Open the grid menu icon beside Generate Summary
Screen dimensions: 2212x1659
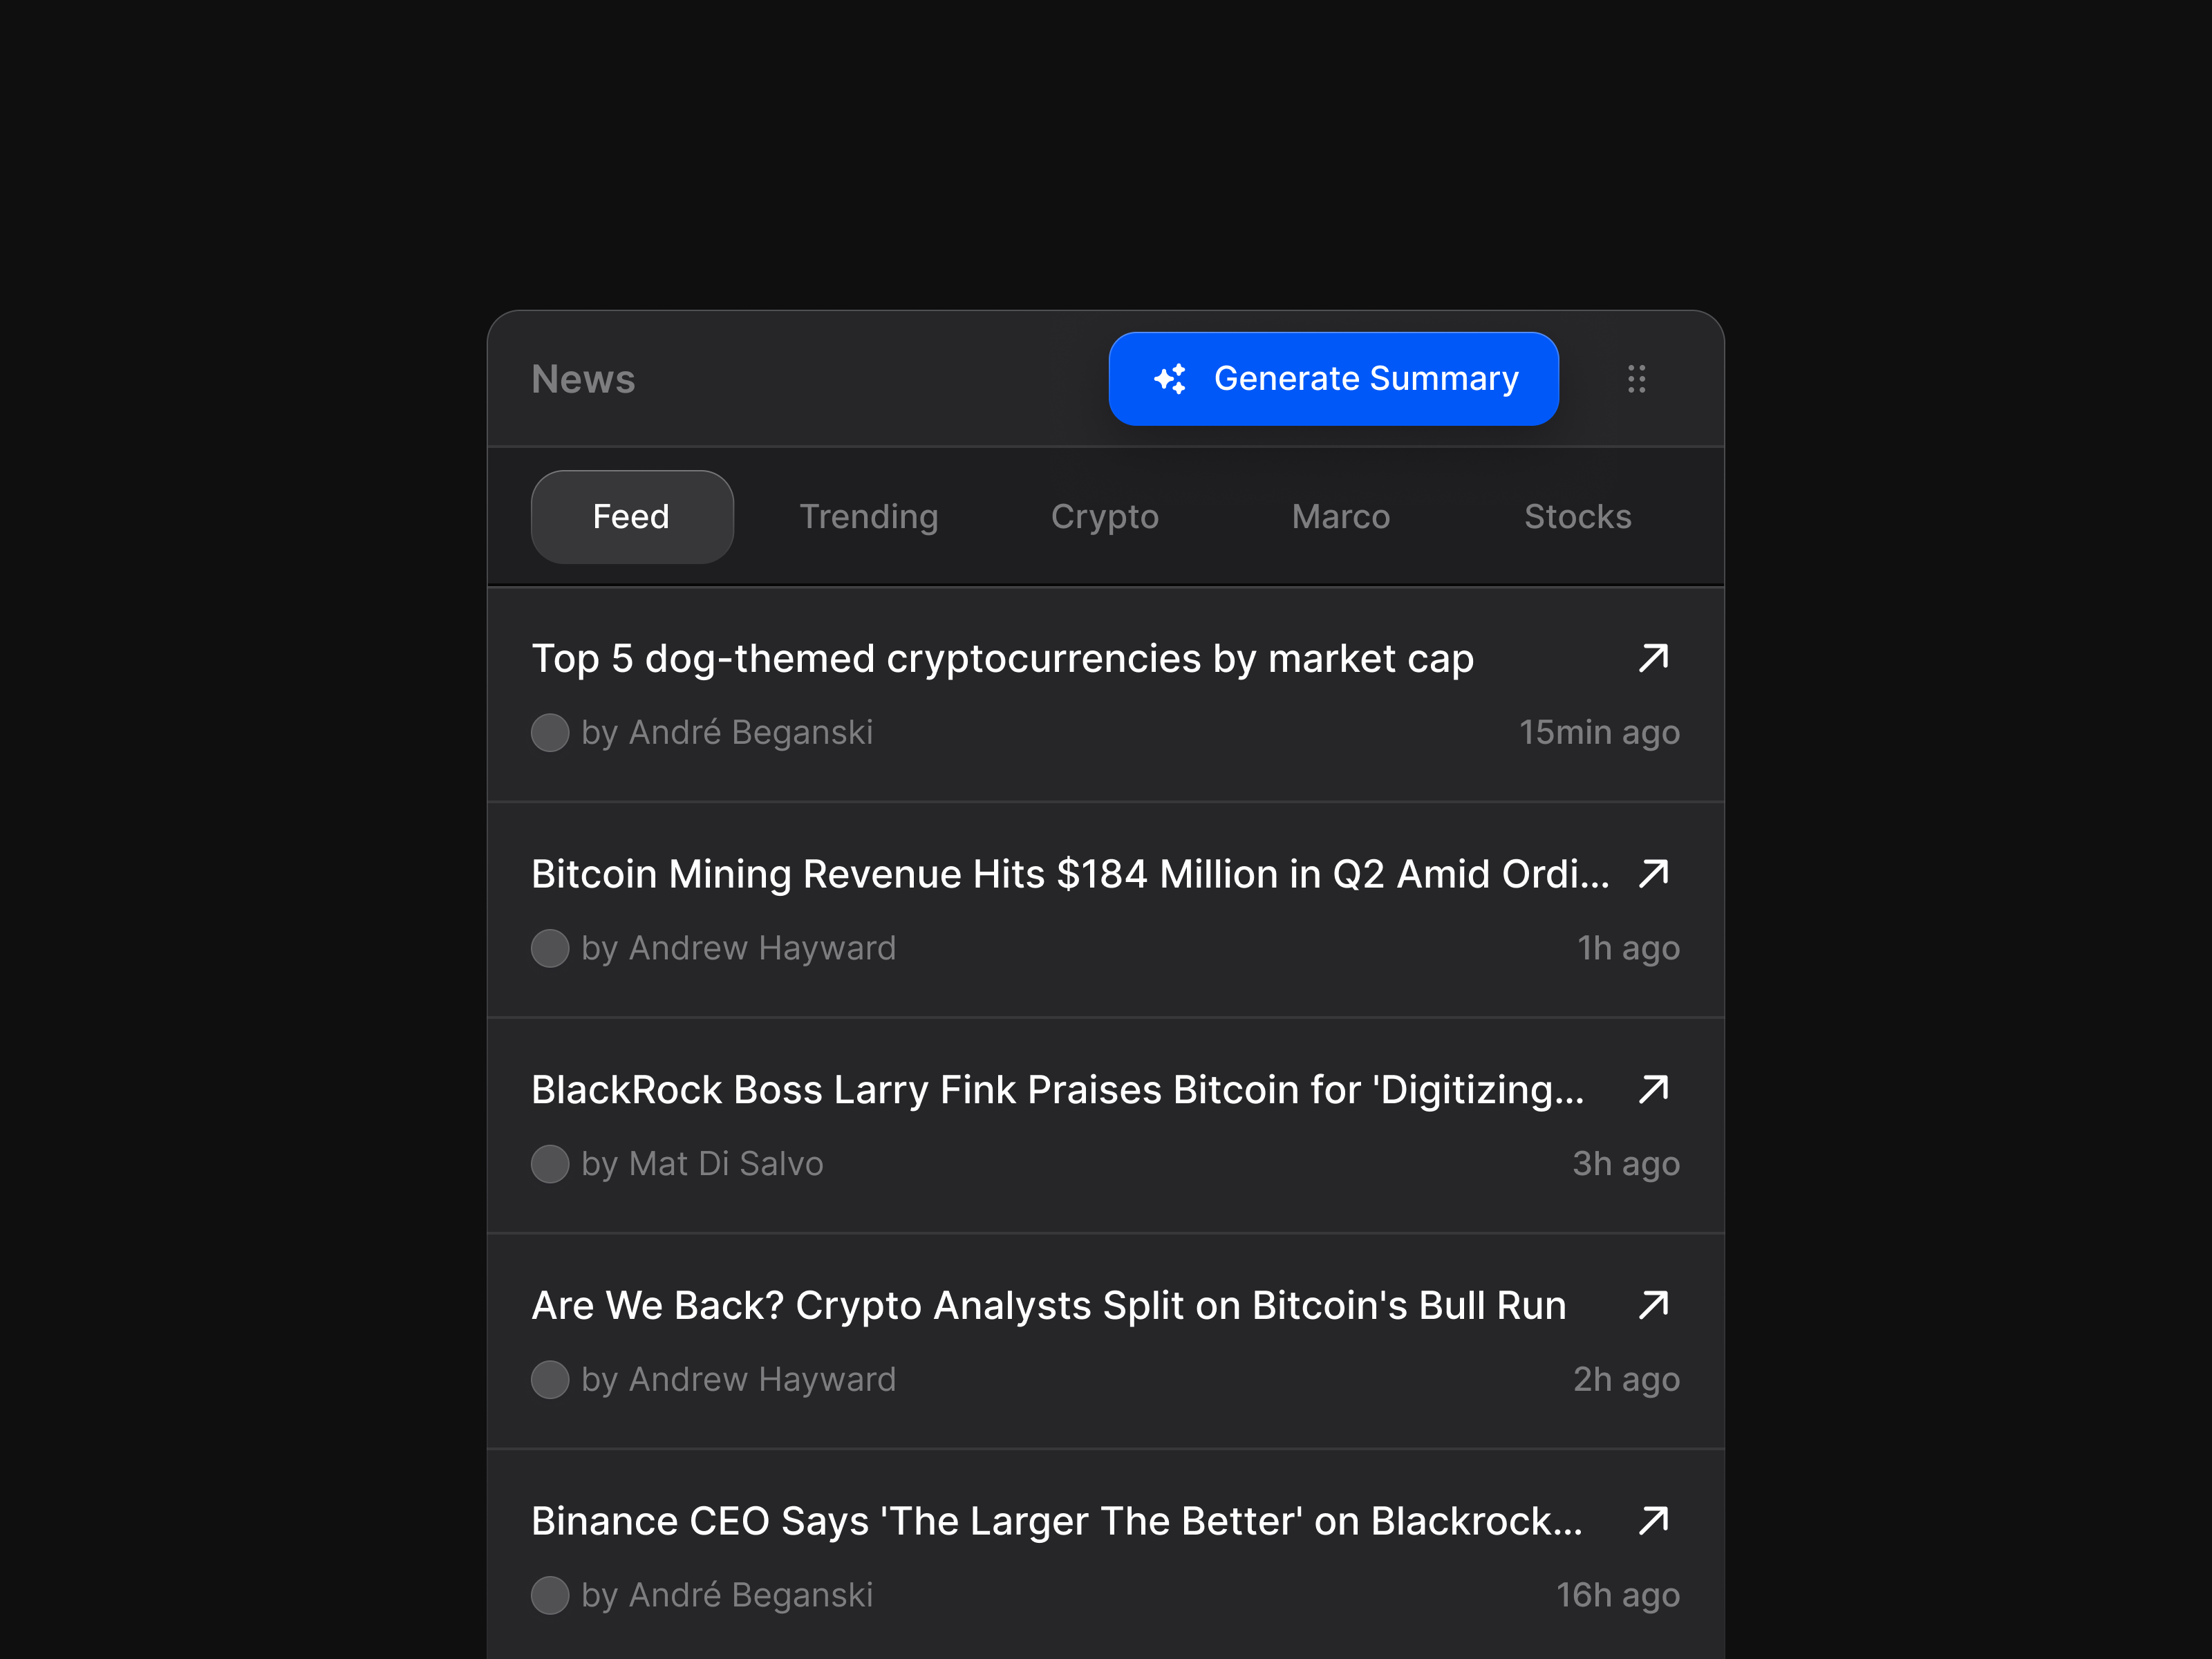coord(1637,379)
